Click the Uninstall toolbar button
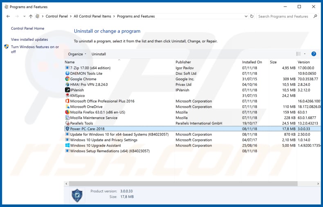323x207 pixels. point(99,54)
